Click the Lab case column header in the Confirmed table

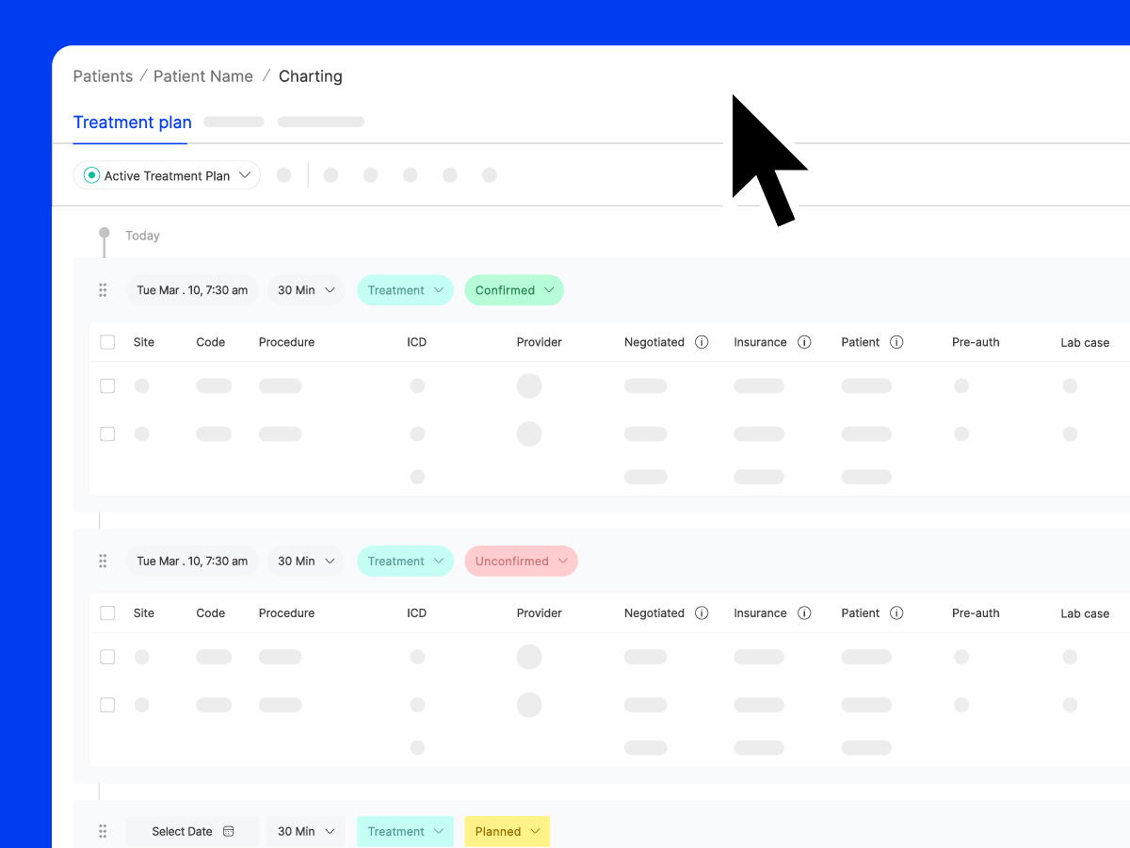point(1085,343)
